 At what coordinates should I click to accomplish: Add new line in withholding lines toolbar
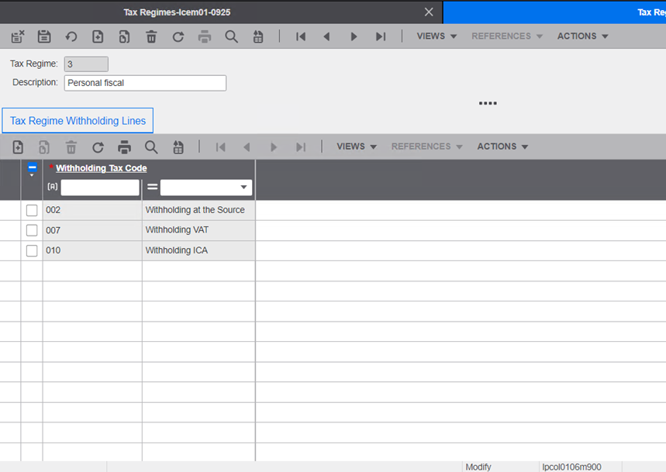point(18,146)
